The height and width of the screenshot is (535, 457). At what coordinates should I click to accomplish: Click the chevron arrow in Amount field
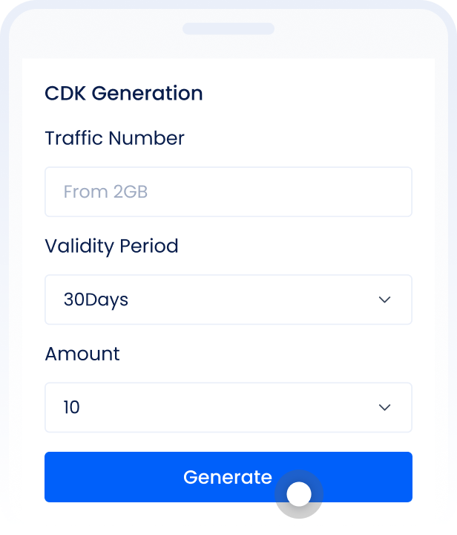point(384,407)
